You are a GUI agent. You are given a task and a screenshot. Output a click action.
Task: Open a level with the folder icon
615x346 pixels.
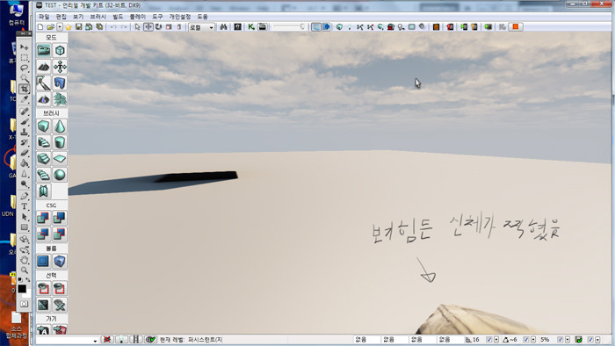coord(51,27)
